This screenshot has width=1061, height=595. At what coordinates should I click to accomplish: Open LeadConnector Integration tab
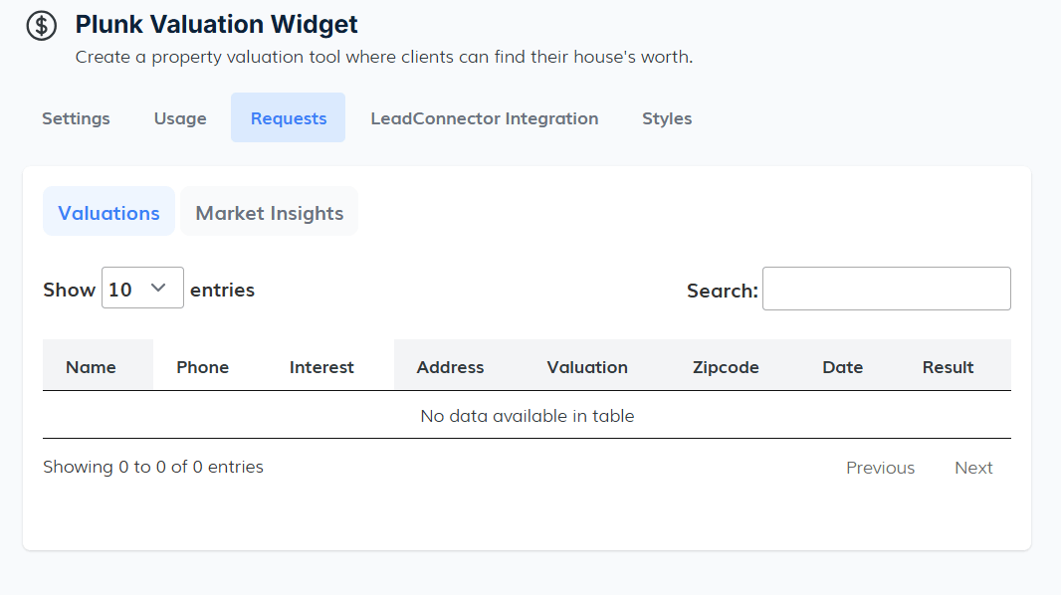[485, 118]
